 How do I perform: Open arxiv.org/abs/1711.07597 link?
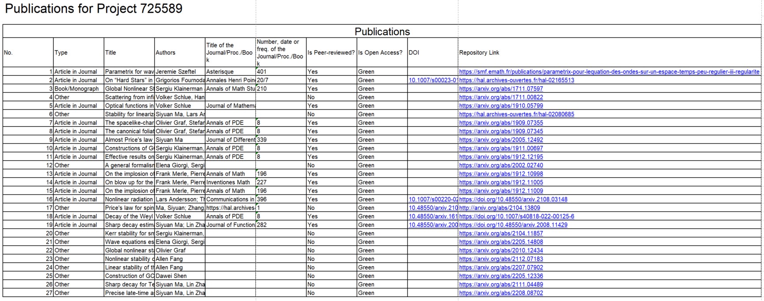501,89
